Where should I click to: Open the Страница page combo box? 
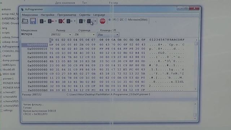(x=84, y=35)
